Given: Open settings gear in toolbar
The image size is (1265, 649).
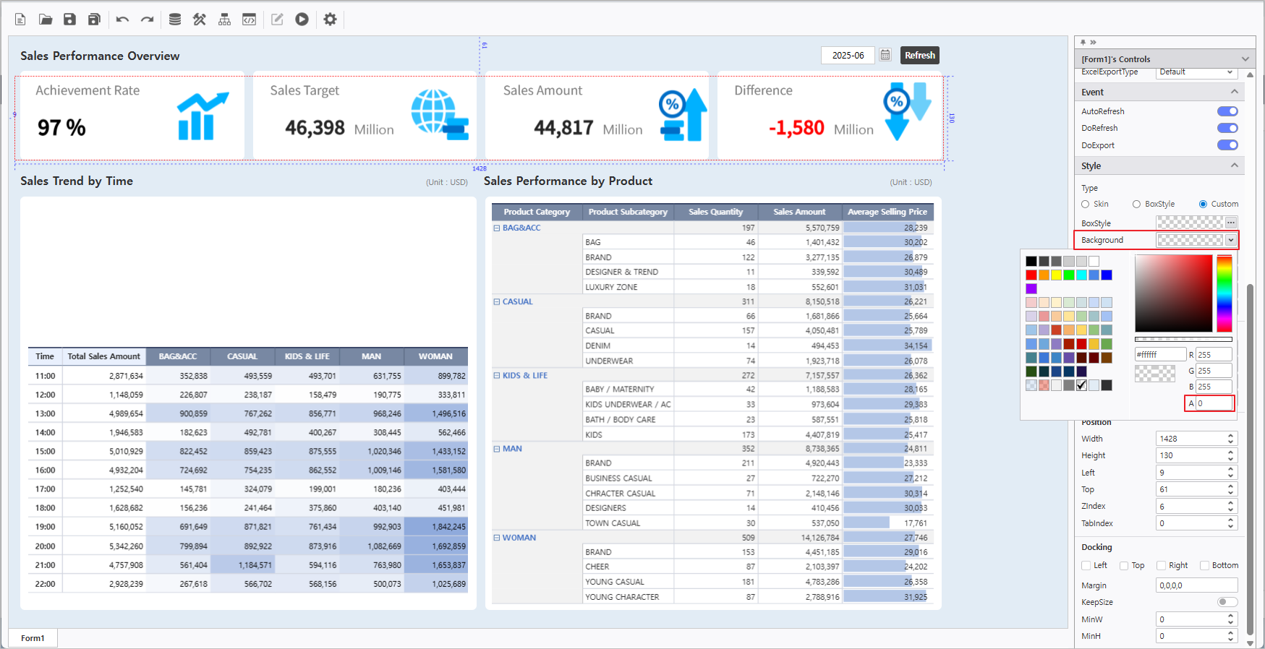Looking at the screenshot, I should (330, 20).
